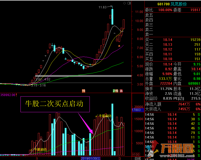
Task: Click the small orange marker under the candles
Action: coord(119,46)
